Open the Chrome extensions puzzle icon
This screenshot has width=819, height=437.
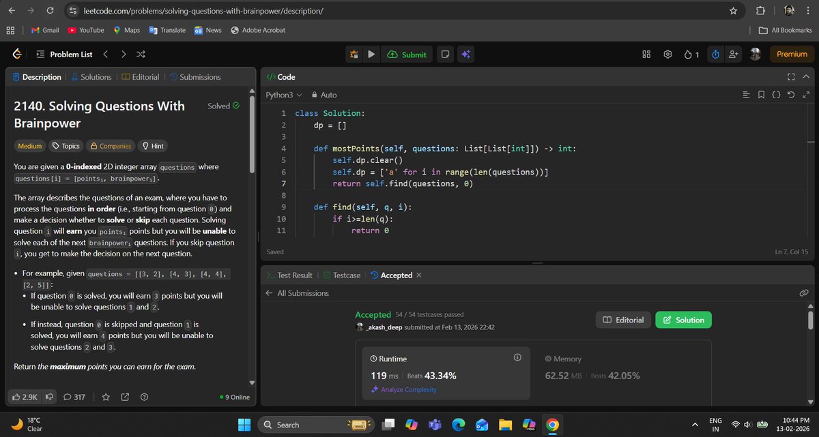pyautogui.click(x=760, y=11)
